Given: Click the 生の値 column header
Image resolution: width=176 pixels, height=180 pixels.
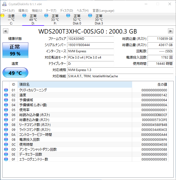Looking at the screenshot, I should pos(150,85).
